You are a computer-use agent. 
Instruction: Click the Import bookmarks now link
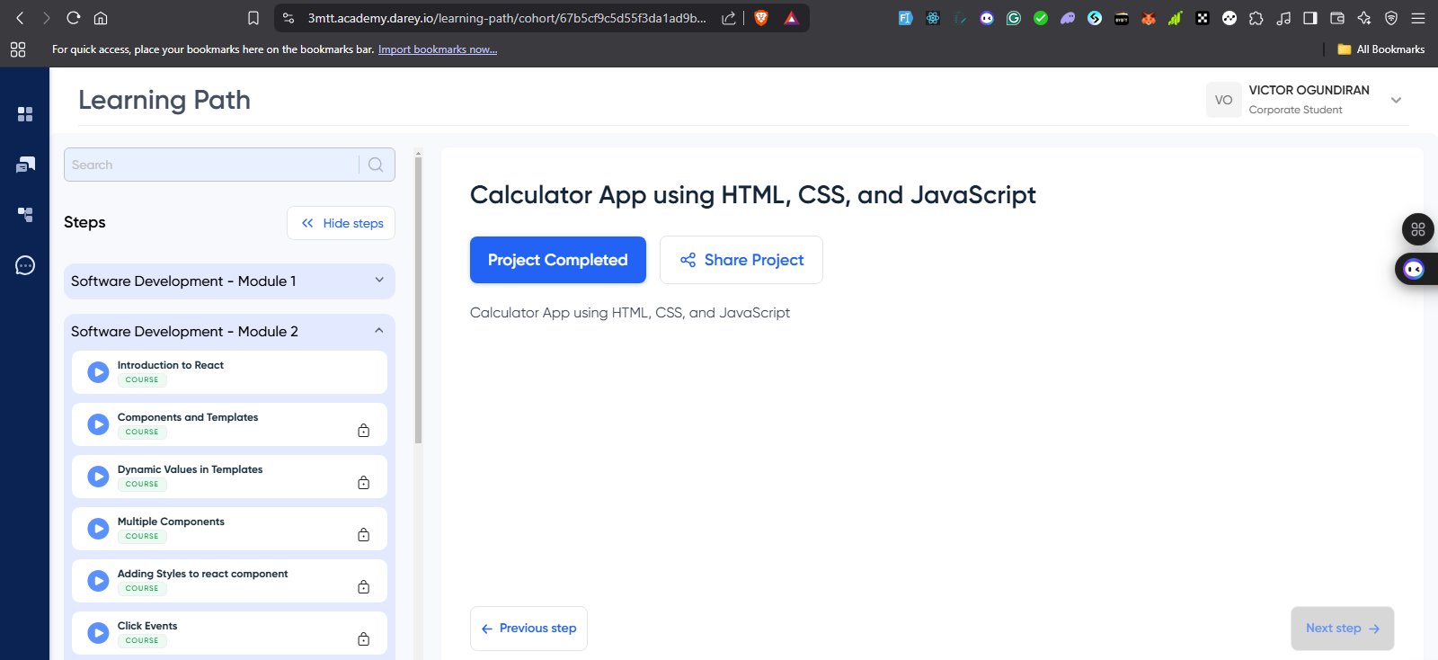(437, 49)
